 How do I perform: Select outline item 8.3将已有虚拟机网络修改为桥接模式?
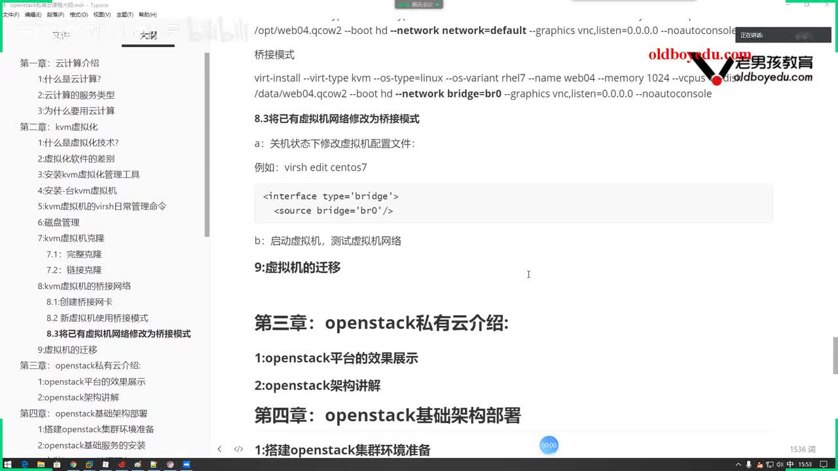118,334
